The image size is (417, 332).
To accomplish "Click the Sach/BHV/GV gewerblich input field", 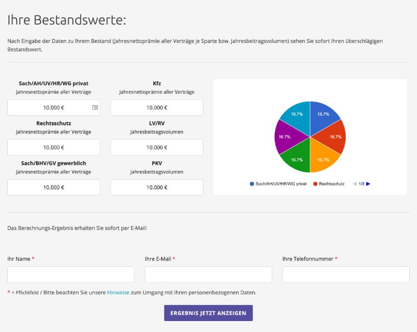I will pyautogui.click(x=54, y=187).
